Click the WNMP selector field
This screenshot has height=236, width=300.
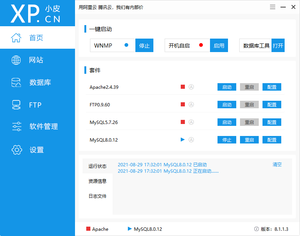(x=113, y=45)
